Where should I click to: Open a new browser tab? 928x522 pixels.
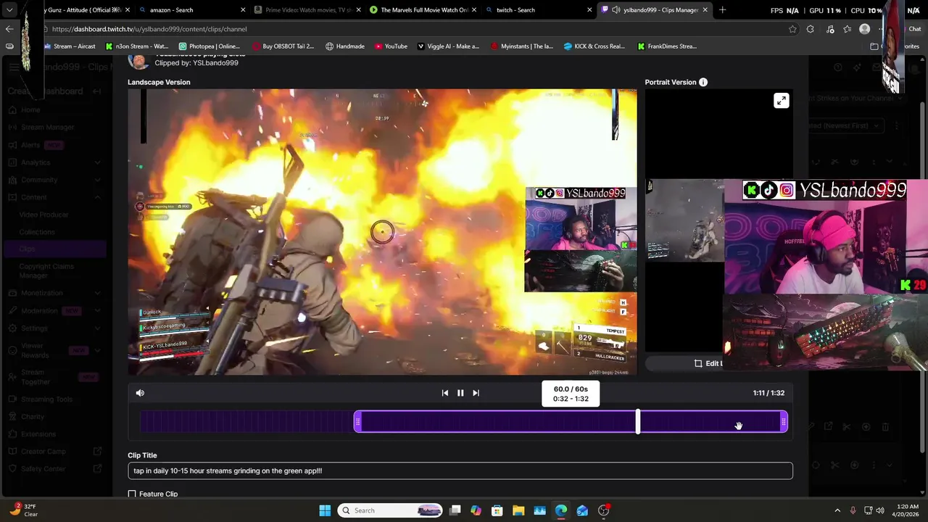[x=722, y=10]
